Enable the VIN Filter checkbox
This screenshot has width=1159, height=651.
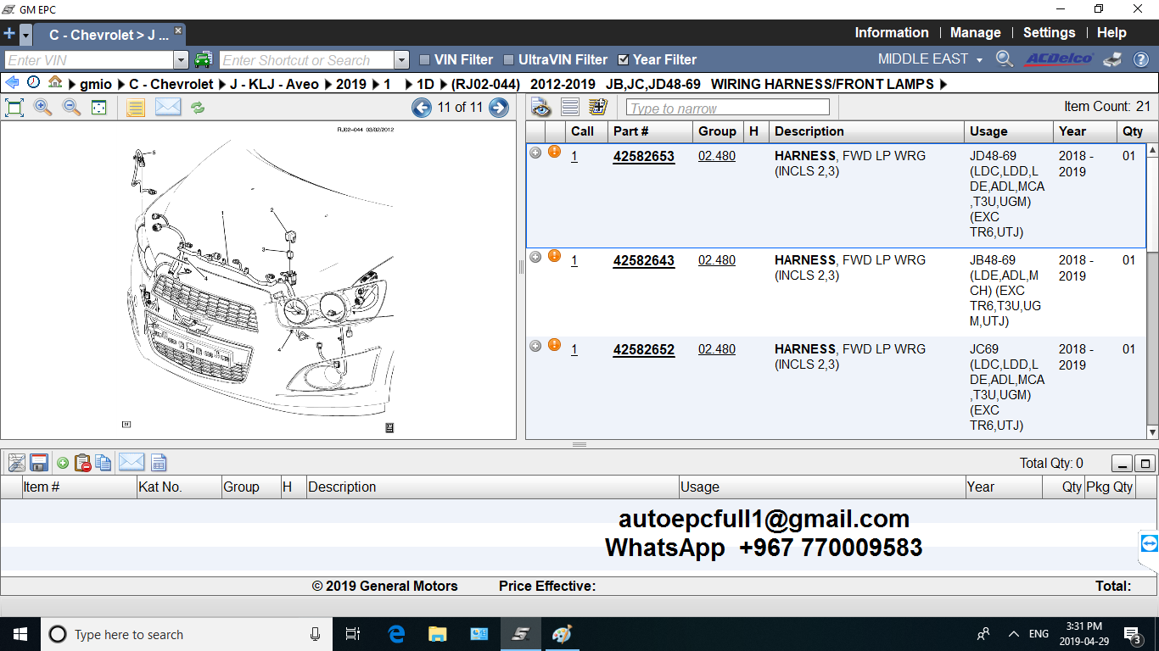pyautogui.click(x=425, y=60)
